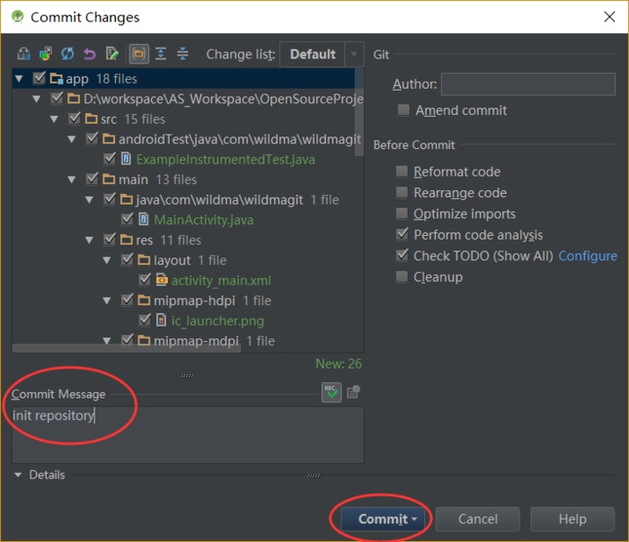Image resolution: width=629 pixels, height=542 pixels.
Task: Click the New: 26 status text
Action: point(338,363)
